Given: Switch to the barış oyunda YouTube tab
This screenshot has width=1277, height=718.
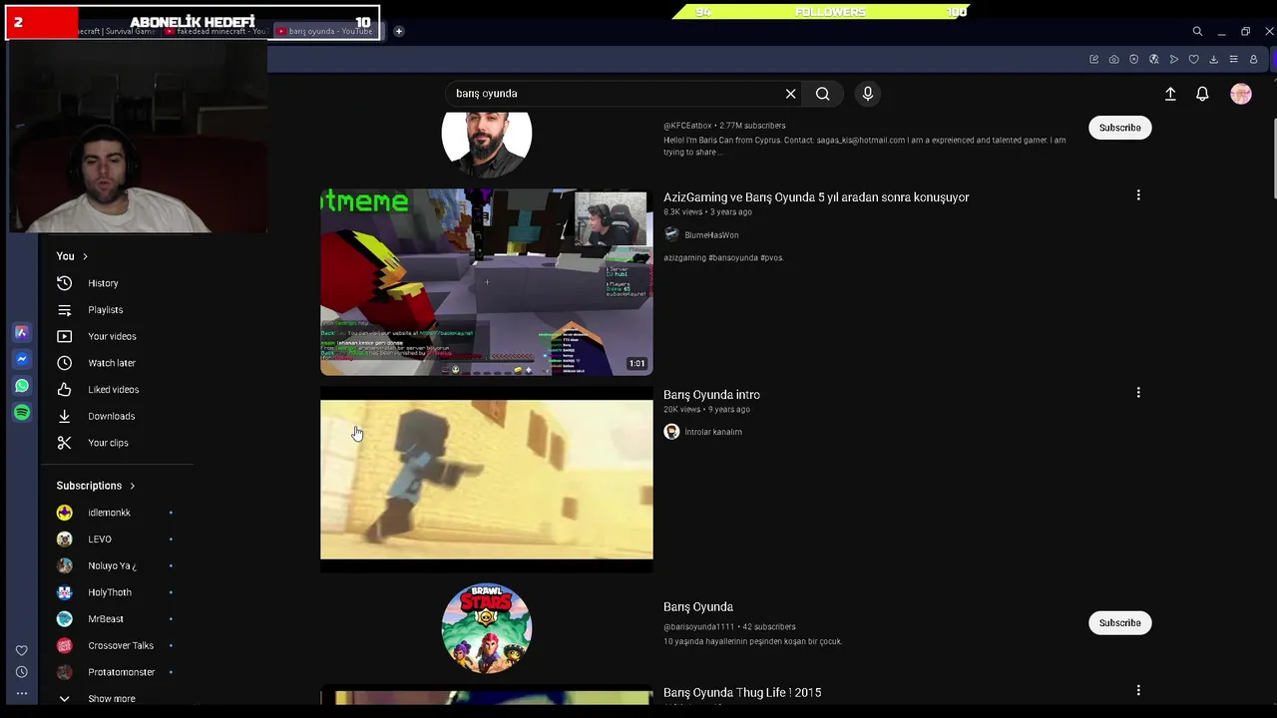Looking at the screenshot, I should [x=325, y=32].
